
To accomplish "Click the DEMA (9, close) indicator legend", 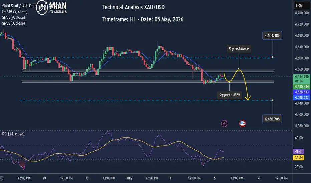I will [15, 12].
